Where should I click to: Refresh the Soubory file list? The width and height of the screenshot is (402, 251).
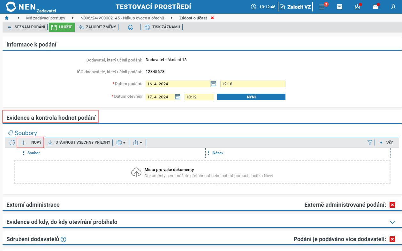12,143
